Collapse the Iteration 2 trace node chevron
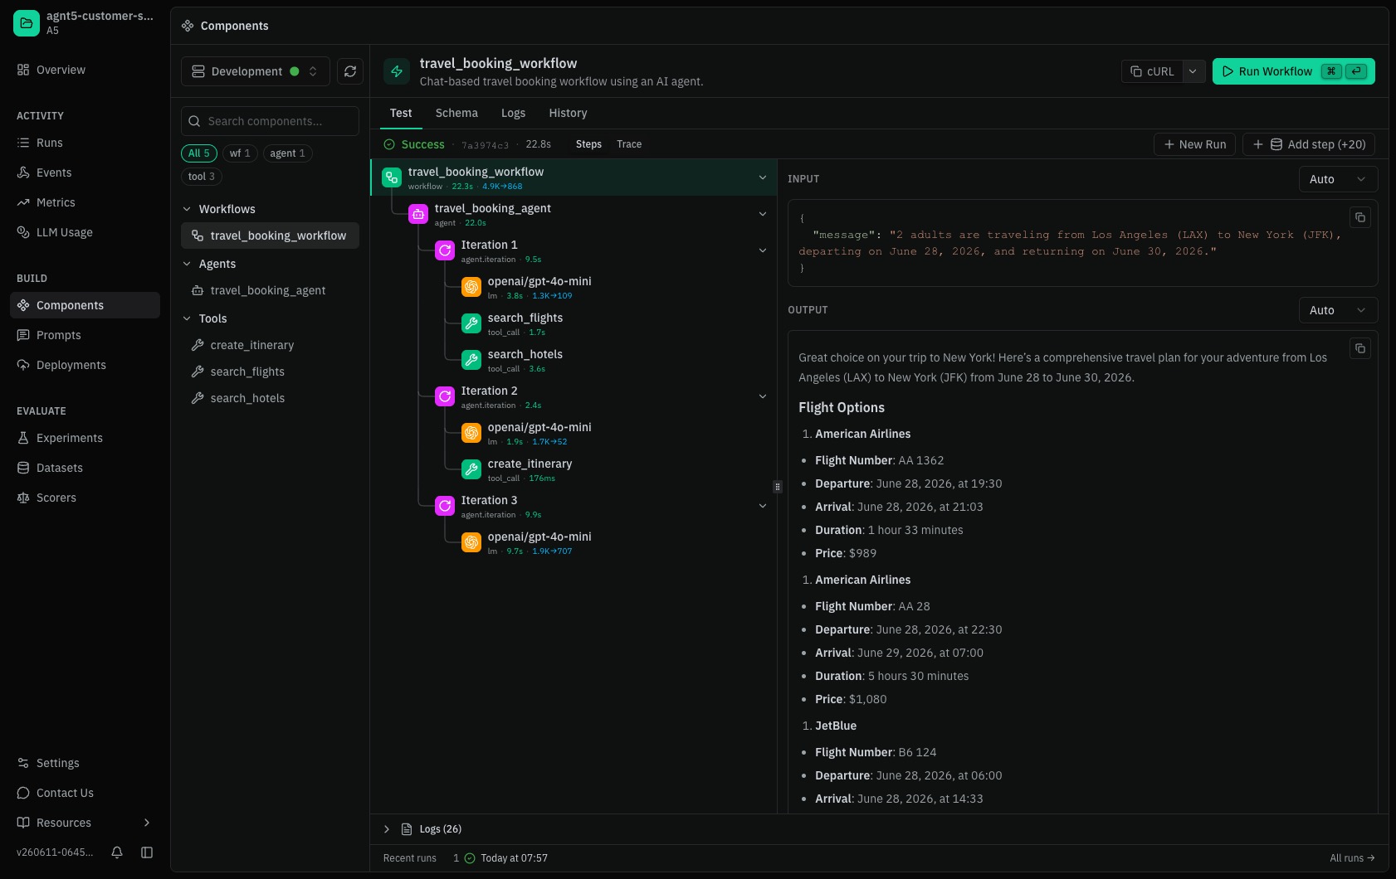This screenshot has height=879, width=1396. 763,396
